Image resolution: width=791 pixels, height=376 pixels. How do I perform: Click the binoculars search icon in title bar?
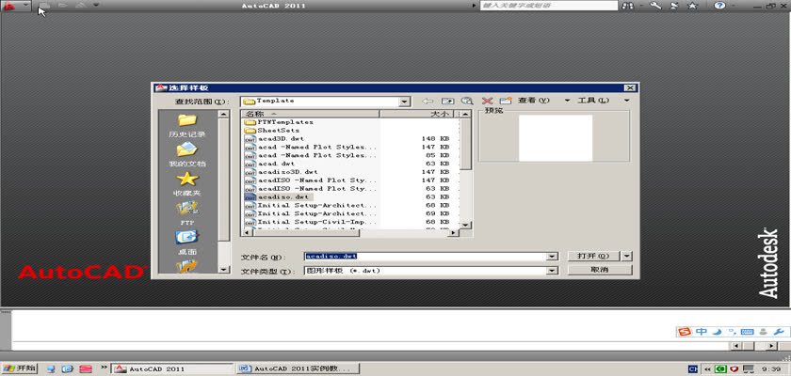(x=628, y=6)
